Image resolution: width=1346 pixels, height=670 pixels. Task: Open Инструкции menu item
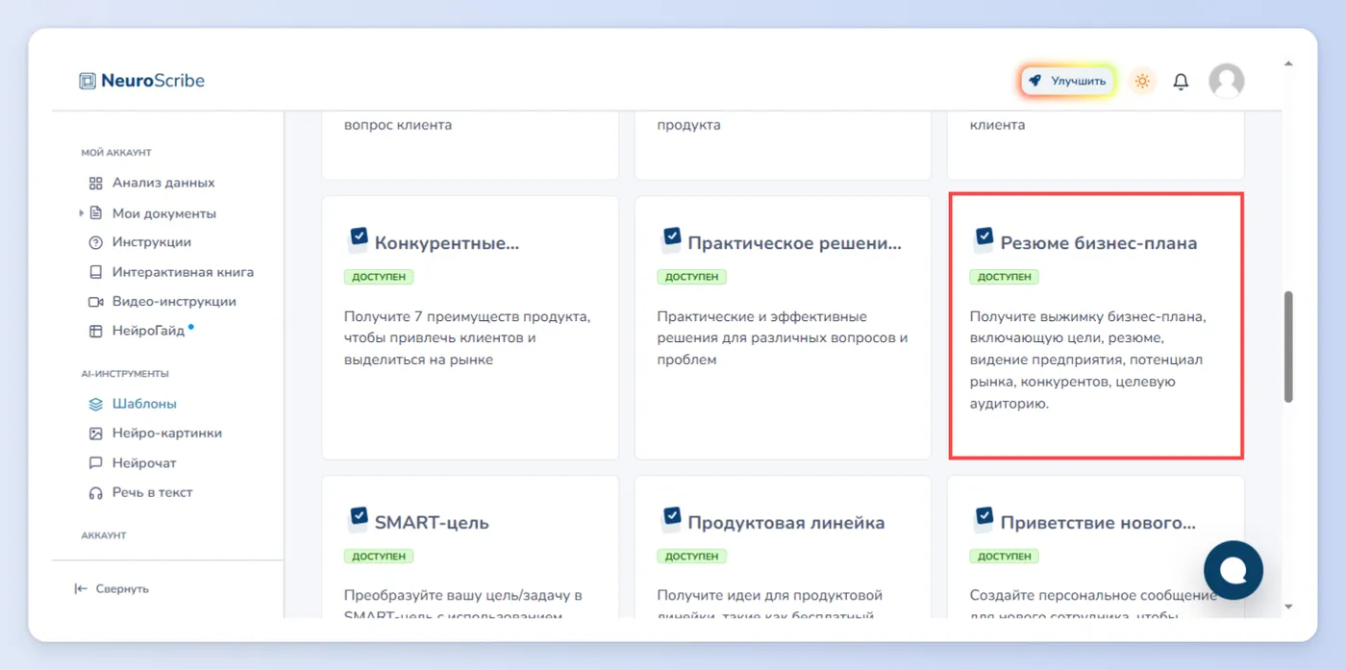tap(152, 242)
